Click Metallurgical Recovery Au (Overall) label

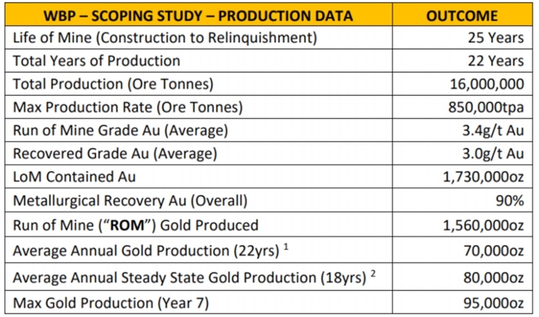[x=130, y=201]
